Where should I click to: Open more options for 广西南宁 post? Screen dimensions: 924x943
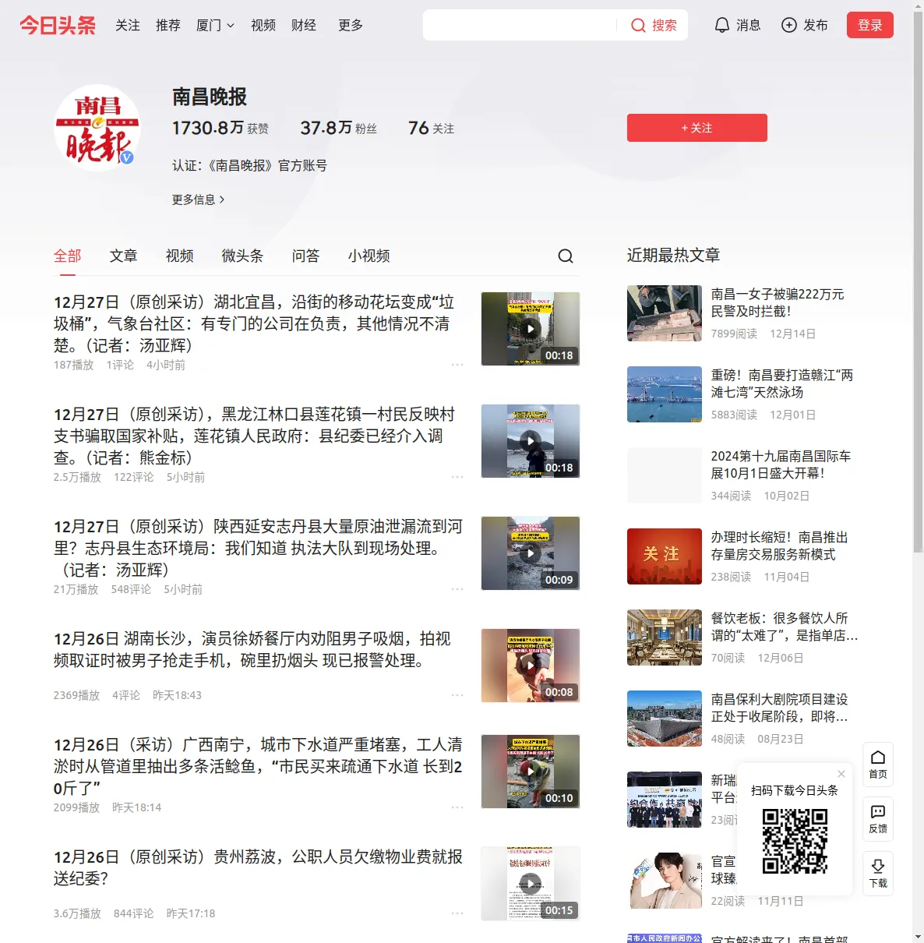point(457,807)
